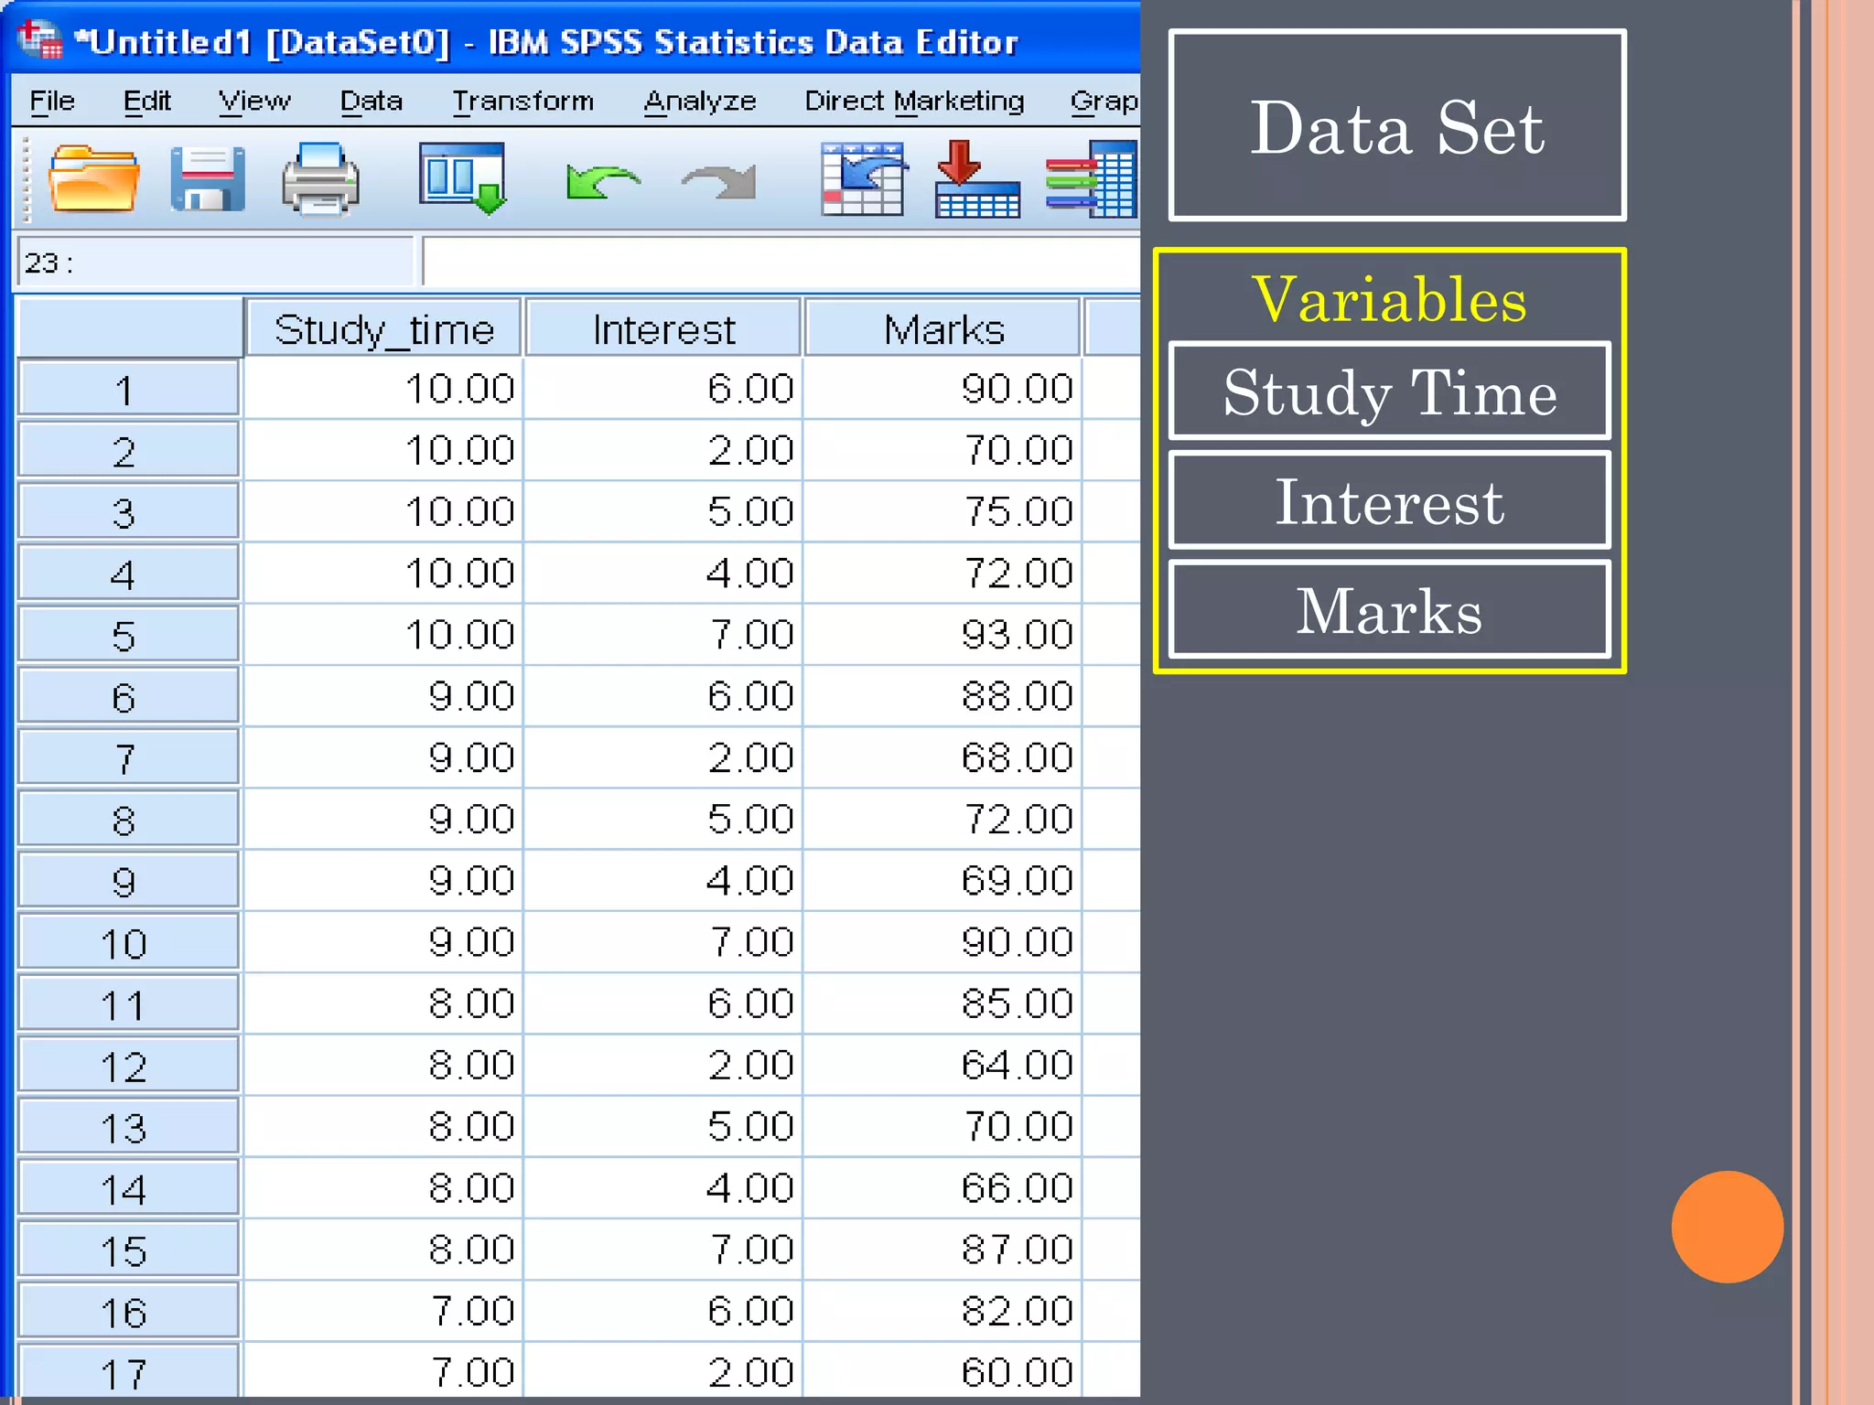
Task: Select the Study_time column header
Action: pos(384,328)
